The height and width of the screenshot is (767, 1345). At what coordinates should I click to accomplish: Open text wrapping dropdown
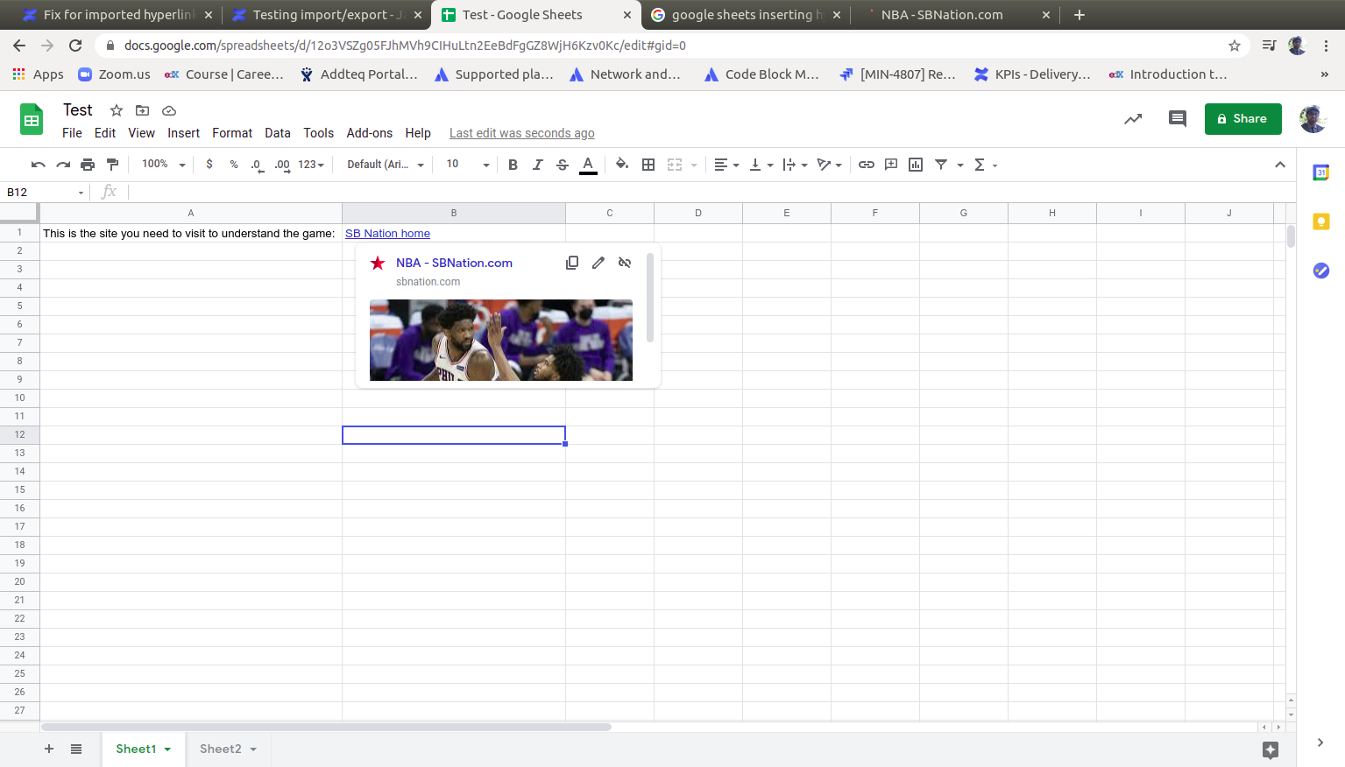[x=795, y=165]
